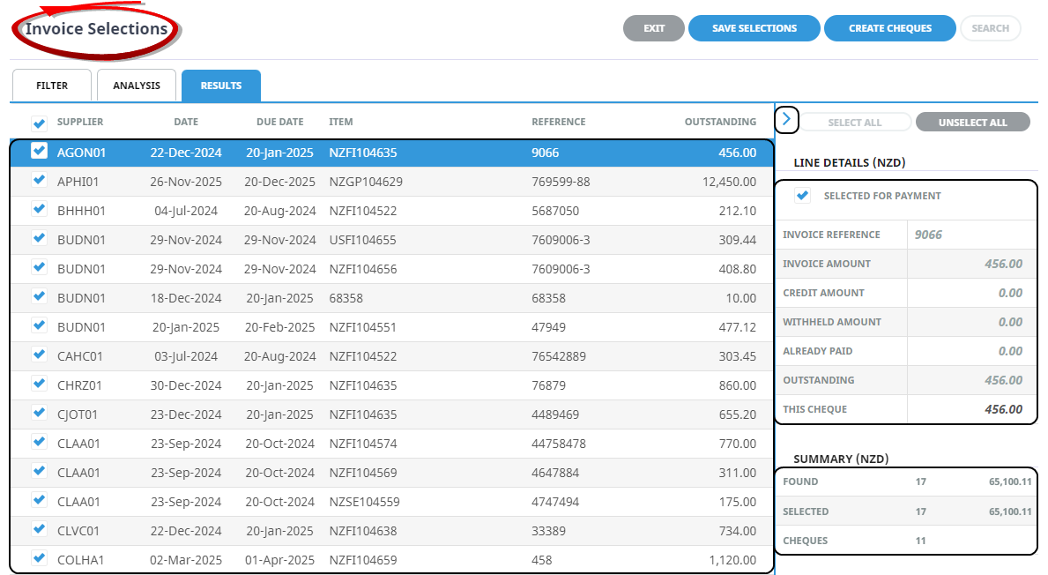The width and height of the screenshot is (1048, 575).
Task: Open the Analysis tab
Action: tap(137, 86)
